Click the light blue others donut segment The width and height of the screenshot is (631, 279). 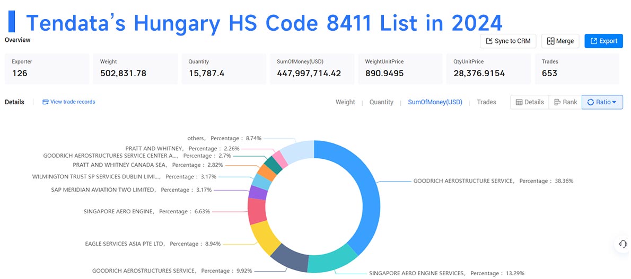[x=299, y=150]
